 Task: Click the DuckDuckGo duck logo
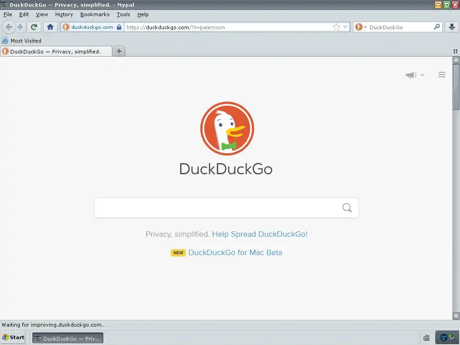pos(227,128)
